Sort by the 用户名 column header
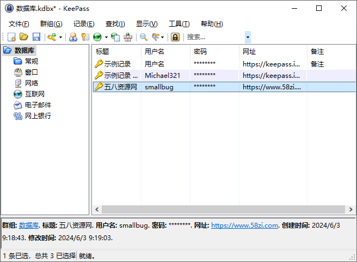The height and width of the screenshot is (262, 357). point(165,52)
